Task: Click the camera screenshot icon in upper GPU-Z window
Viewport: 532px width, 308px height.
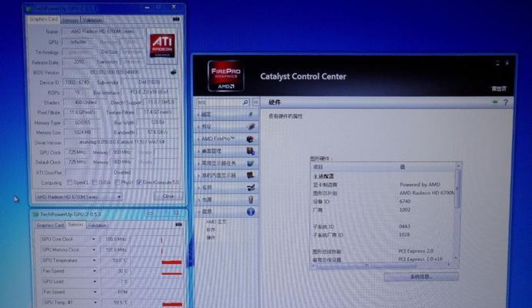Action: (176, 19)
